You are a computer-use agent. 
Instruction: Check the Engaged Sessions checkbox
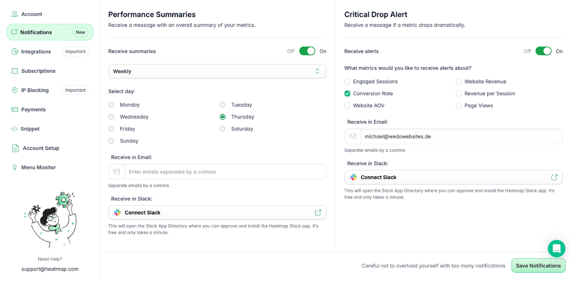coord(348,82)
